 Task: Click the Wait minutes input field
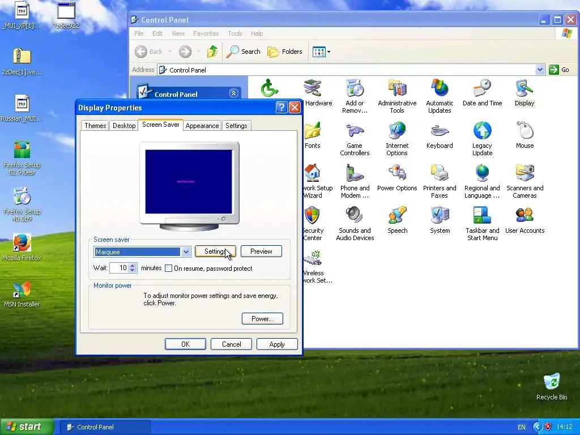click(x=119, y=268)
